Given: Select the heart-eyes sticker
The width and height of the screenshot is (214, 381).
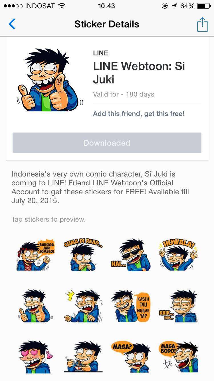Looking at the screenshot, I should pyautogui.click(x=35, y=357).
